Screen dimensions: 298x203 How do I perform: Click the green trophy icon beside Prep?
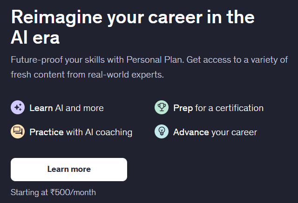coord(161,108)
